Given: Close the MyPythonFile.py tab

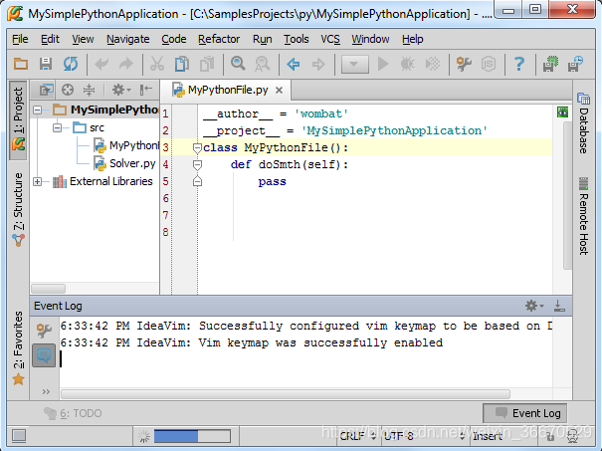Looking at the screenshot, I should (280, 91).
